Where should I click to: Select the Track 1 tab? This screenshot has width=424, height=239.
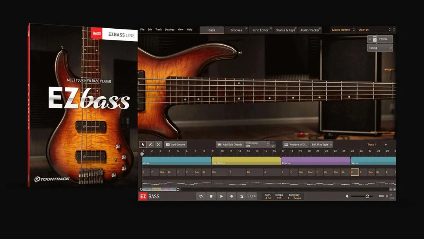click(371, 145)
